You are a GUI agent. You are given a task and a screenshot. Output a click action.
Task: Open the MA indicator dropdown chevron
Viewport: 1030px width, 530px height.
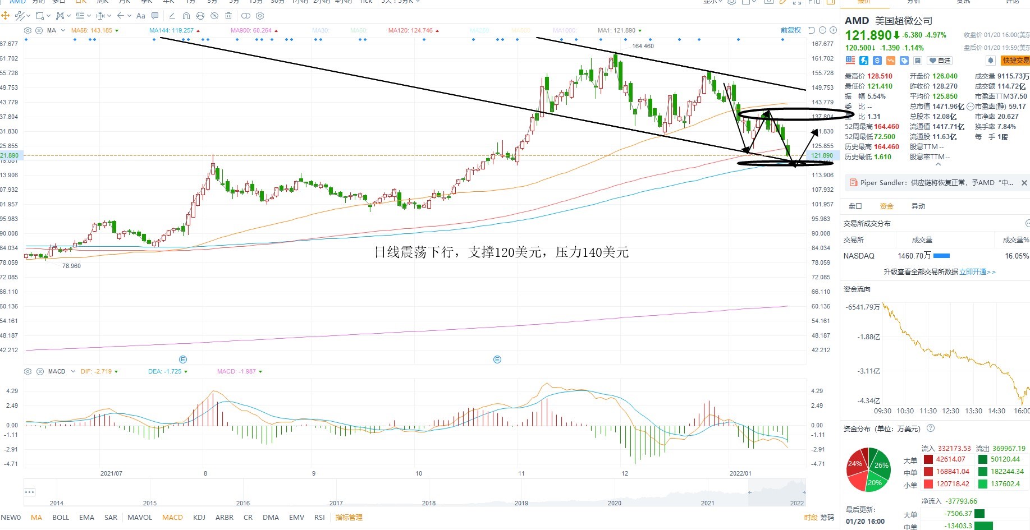coord(63,30)
